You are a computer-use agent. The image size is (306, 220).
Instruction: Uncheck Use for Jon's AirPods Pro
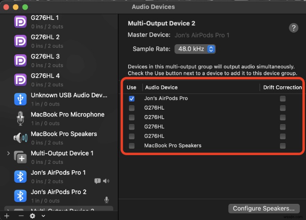(132, 99)
